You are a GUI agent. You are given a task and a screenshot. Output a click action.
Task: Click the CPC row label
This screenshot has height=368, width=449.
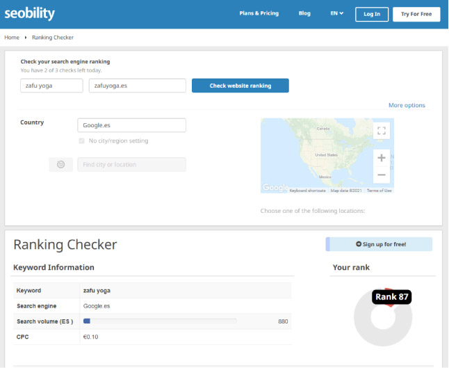click(x=23, y=337)
